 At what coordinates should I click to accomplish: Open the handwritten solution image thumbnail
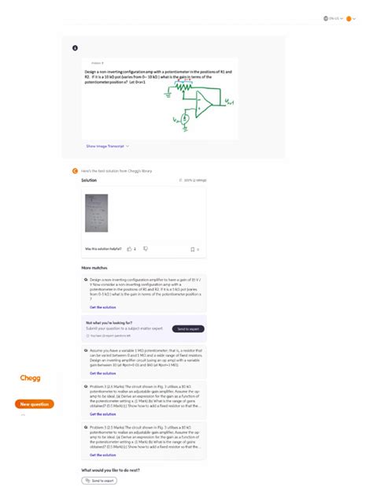(x=97, y=213)
